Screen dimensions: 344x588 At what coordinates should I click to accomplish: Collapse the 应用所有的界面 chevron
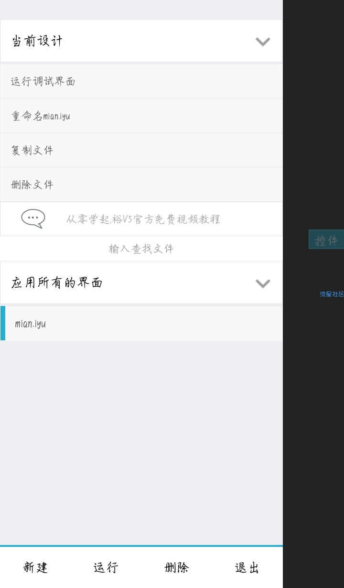pos(263,283)
